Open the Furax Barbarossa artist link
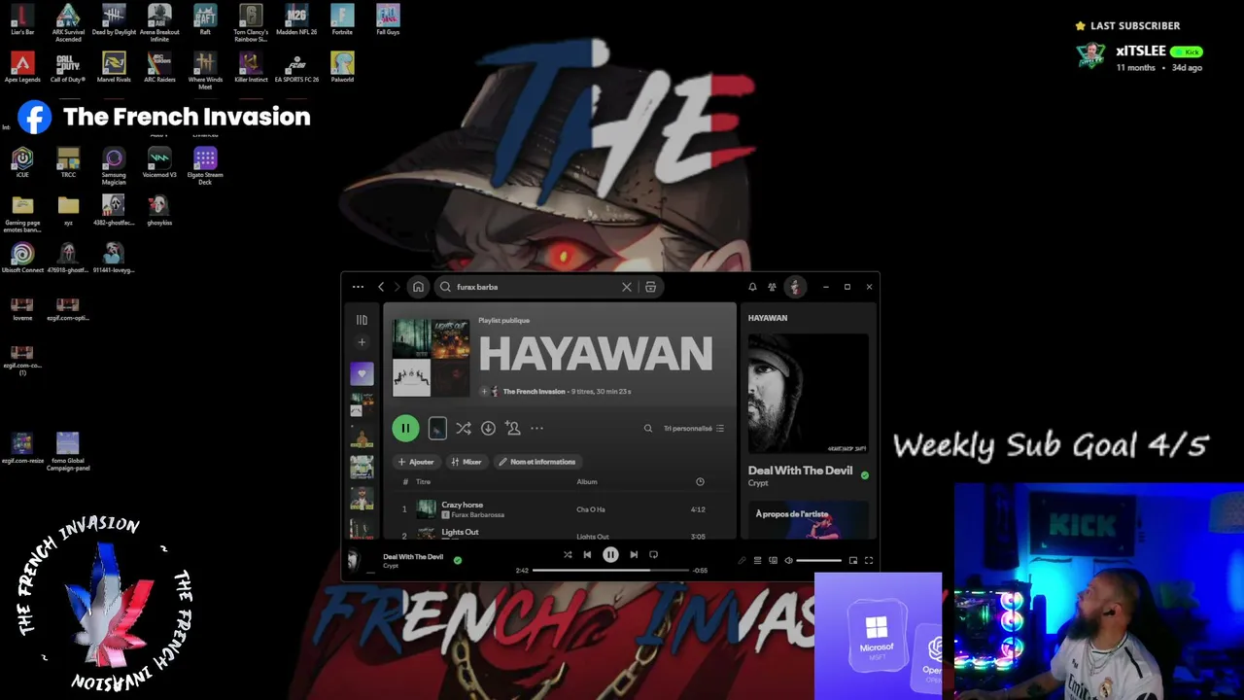 point(478,515)
